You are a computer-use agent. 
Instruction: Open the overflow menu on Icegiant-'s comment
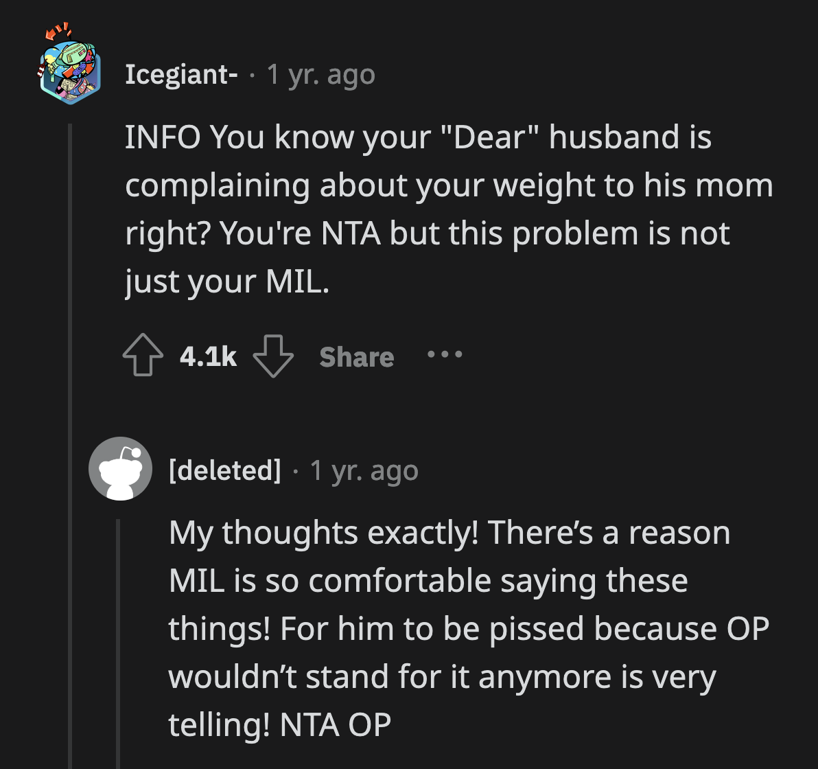coord(445,355)
